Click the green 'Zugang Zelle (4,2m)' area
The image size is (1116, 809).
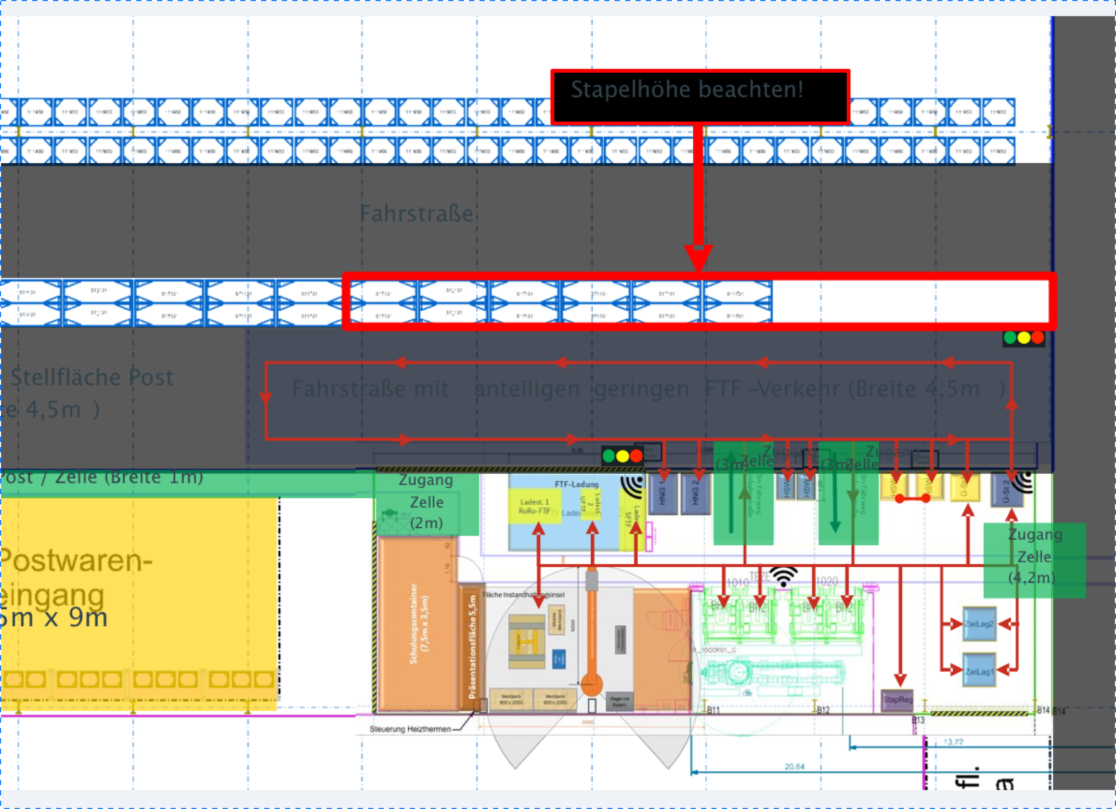click(1034, 557)
